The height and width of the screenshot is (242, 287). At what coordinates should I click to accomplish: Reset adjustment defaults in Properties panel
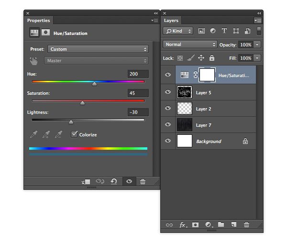point(114,182)
